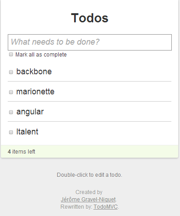The width and height of the screenshot is (180, 216).
Task: Click the Todos heading
Action: 90,18
